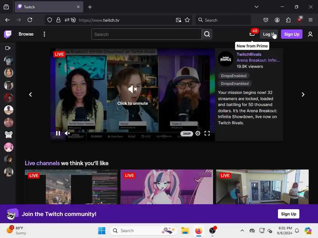Focus the Twitch search input field
This screenshot has height=238, width=318.
[147, 34]
